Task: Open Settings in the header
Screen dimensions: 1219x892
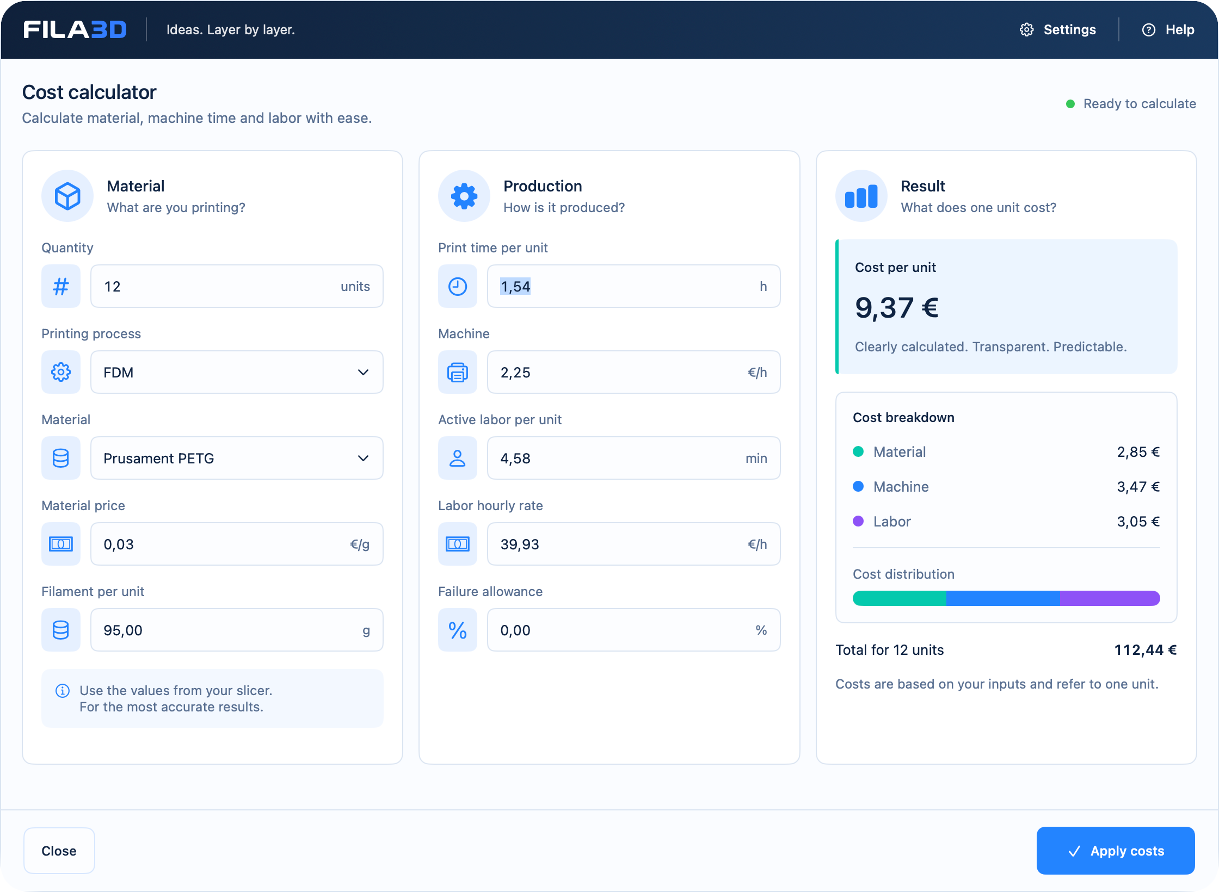Action: pyautogui.click(x=1058, y=30)
